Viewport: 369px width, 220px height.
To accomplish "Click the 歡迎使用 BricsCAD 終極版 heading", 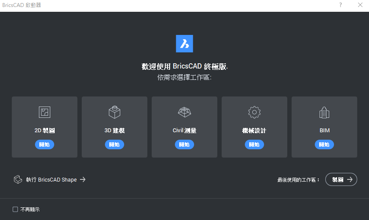I will (184, 66).
